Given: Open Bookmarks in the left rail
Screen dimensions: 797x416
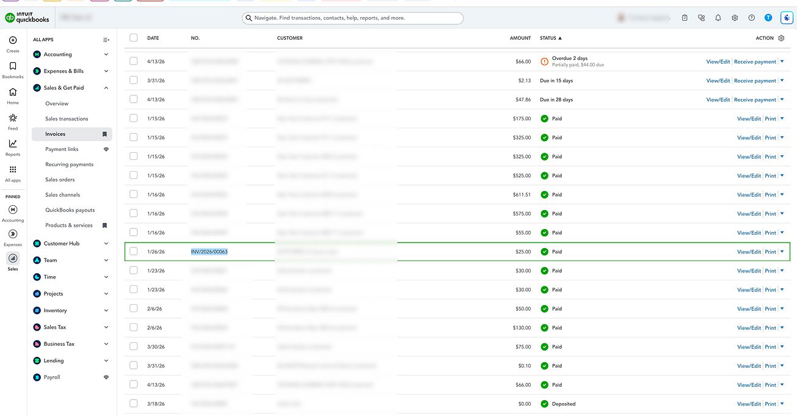Looking at the screenshot, I should pos(13,66).
